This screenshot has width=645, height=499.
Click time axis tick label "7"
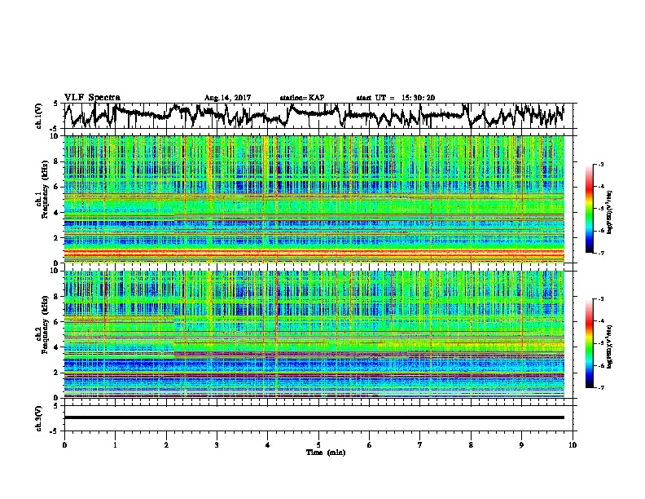pyautogui.click(x=420, y=445)
